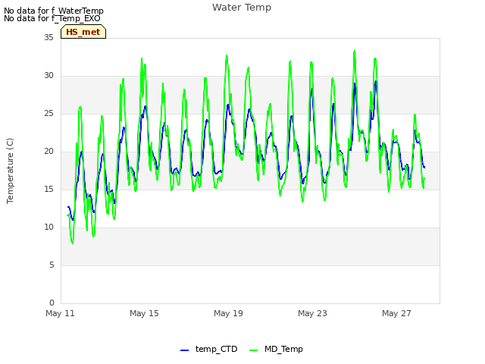Click the 35 y-axis tick value

(x=48, y=37)
